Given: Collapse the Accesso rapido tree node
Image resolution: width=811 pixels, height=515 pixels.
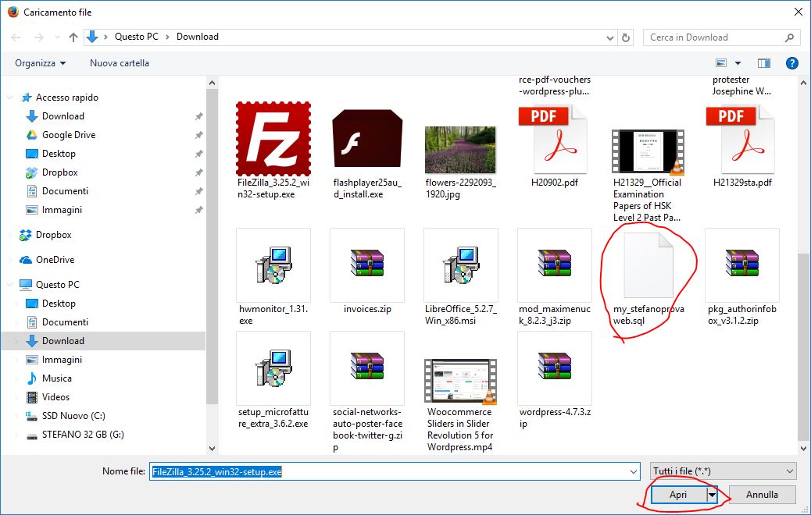Looking at the screenshot, I should pos(10,98).
